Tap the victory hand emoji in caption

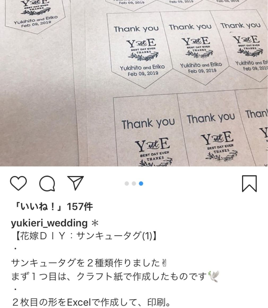164,263
